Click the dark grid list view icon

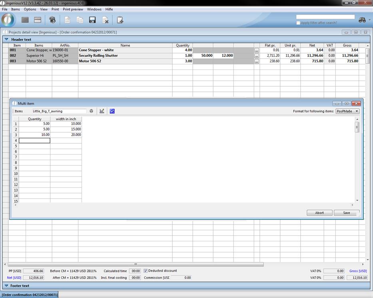point(25,20)
